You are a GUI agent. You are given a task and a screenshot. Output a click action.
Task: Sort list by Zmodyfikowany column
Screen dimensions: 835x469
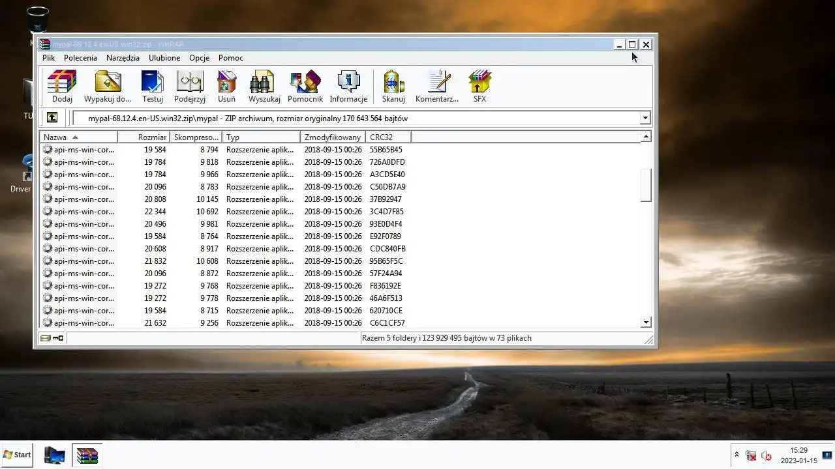333,137
